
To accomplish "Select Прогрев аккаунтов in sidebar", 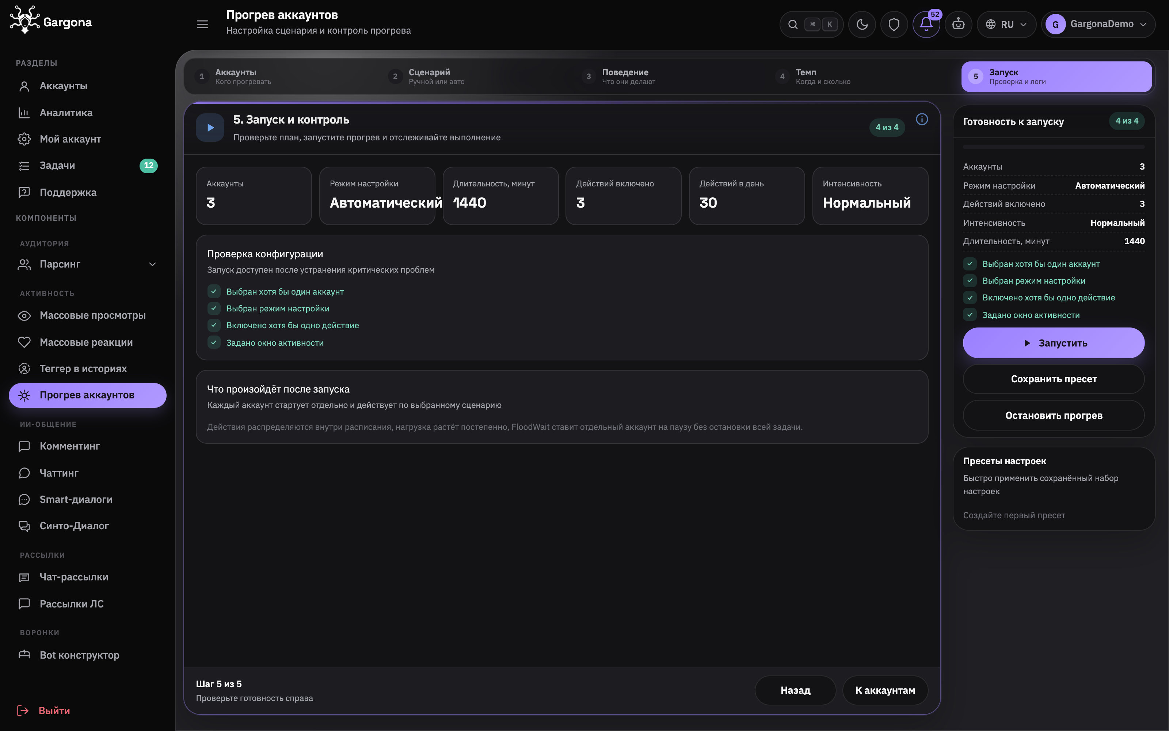I will tap(87, 395).
